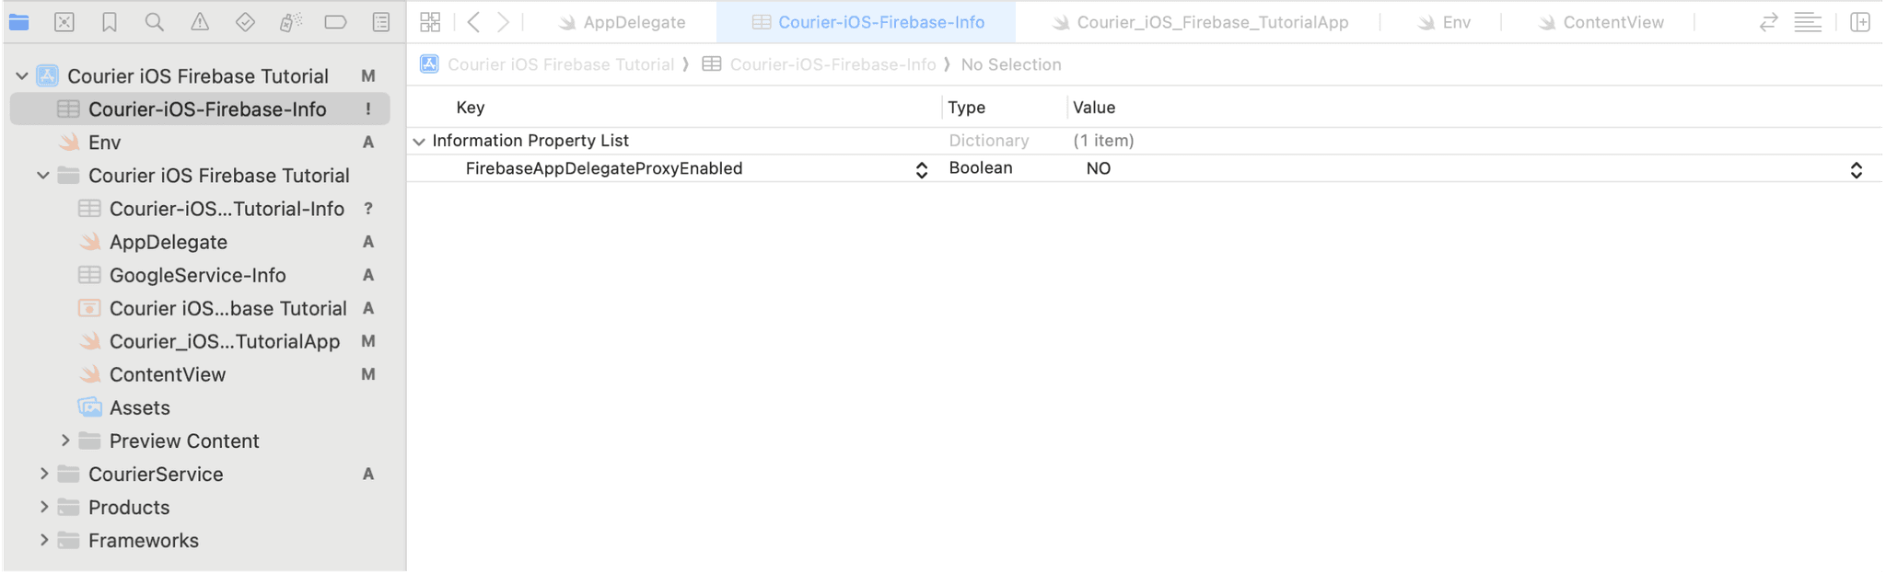Expand the CourierService folder
The height and width of the screenshot is (572, 1886).
43,474
